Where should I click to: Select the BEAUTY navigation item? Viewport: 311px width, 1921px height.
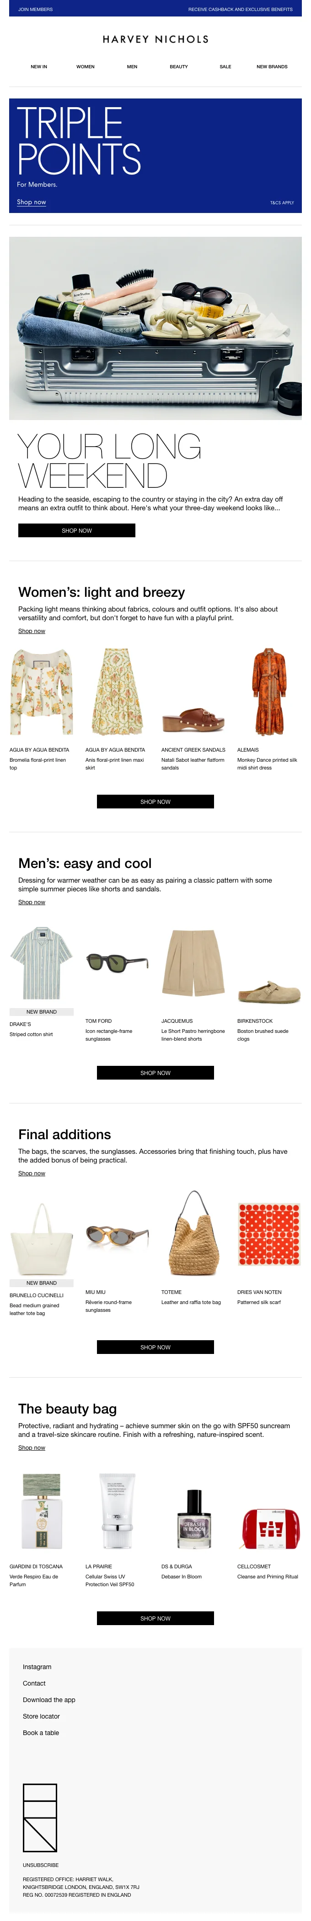[x=178, y=66]
